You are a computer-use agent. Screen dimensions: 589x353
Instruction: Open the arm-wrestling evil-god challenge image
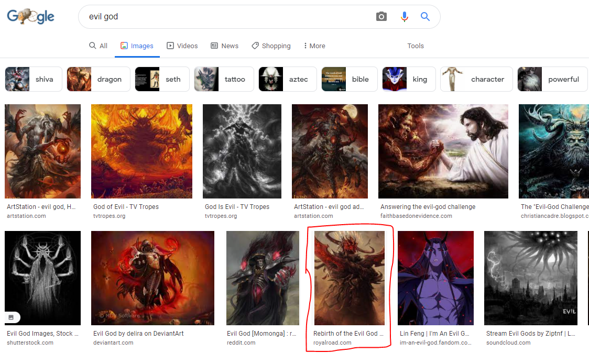click(x=443, y=151)
